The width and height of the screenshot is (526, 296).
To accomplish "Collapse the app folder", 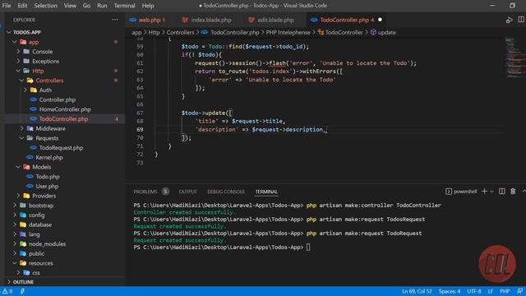I will coord(15,42).
